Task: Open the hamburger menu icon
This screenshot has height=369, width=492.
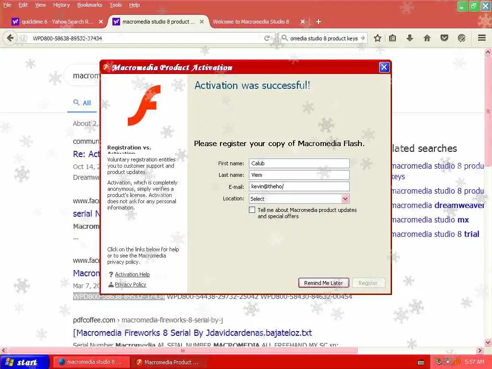Action: tap(482, 38)
